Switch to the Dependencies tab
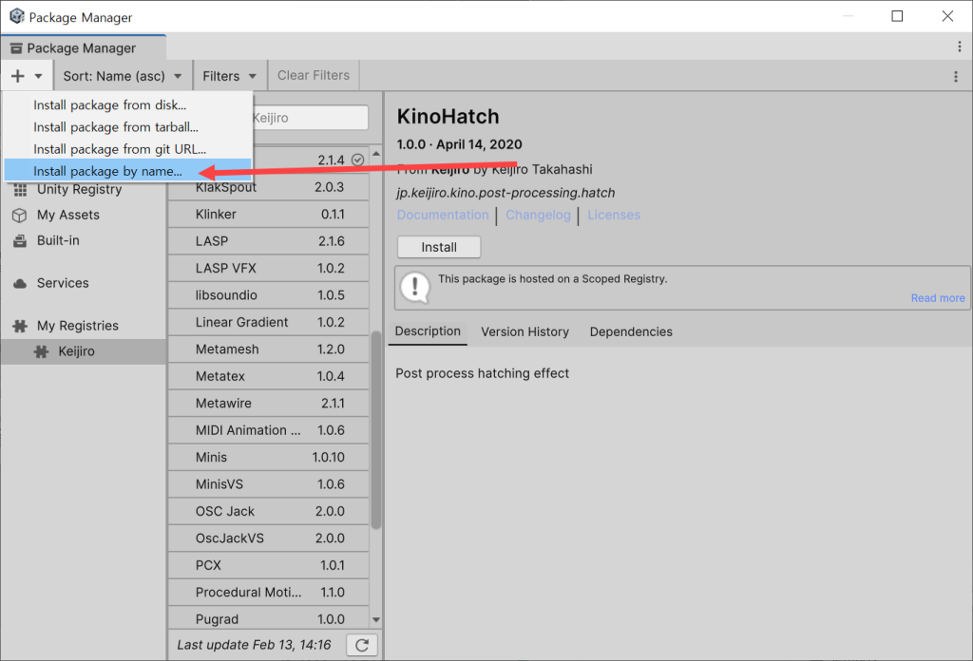The width and height of the screenshot is (973, 661). tap(630, 331)
